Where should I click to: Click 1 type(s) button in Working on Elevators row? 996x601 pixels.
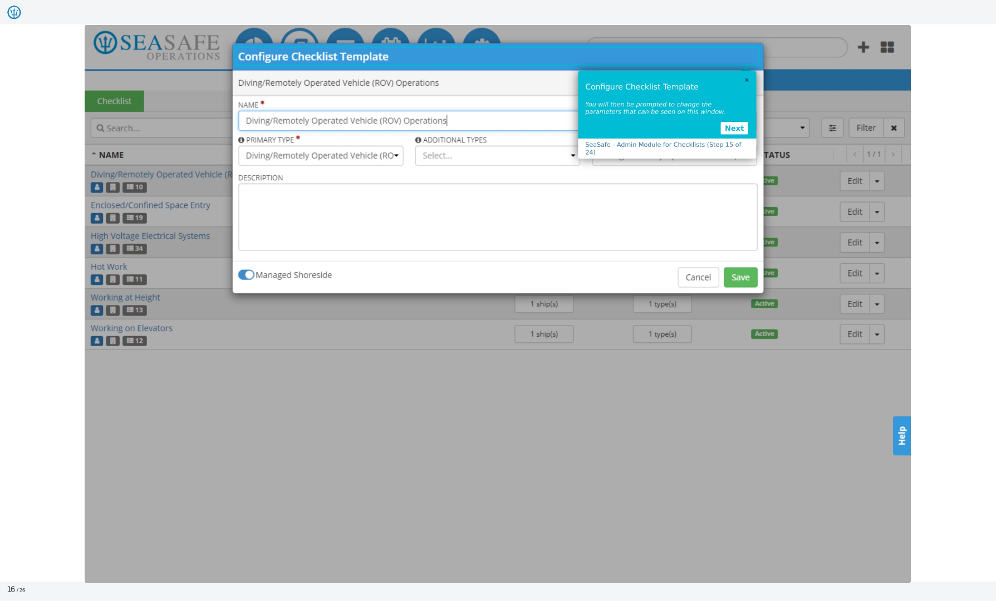point(663,334)
